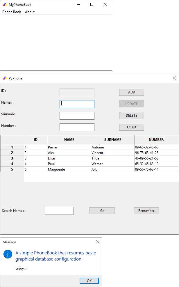179x287 pixels.
Task: Open the About menu
Action: [x=30, y=12]
